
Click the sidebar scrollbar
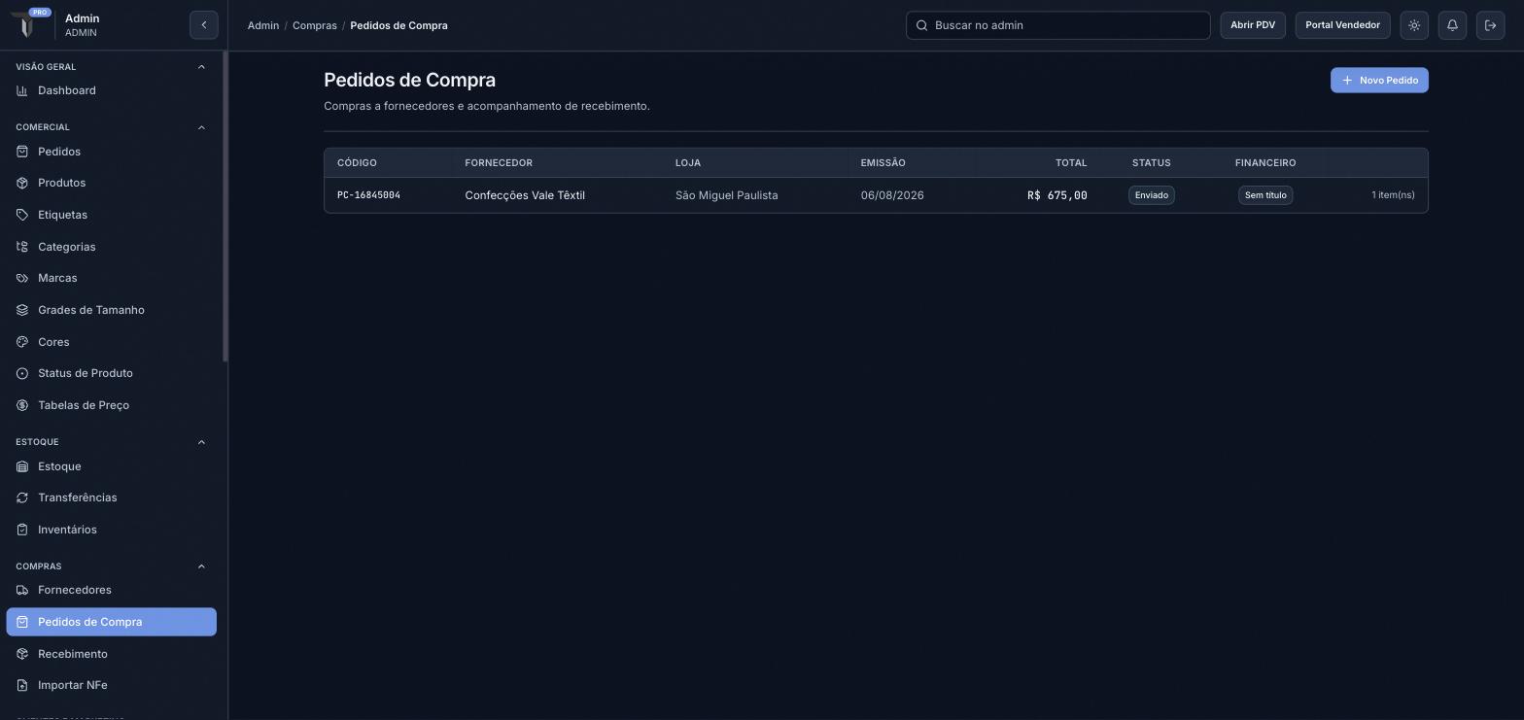(x=225, y=208)
